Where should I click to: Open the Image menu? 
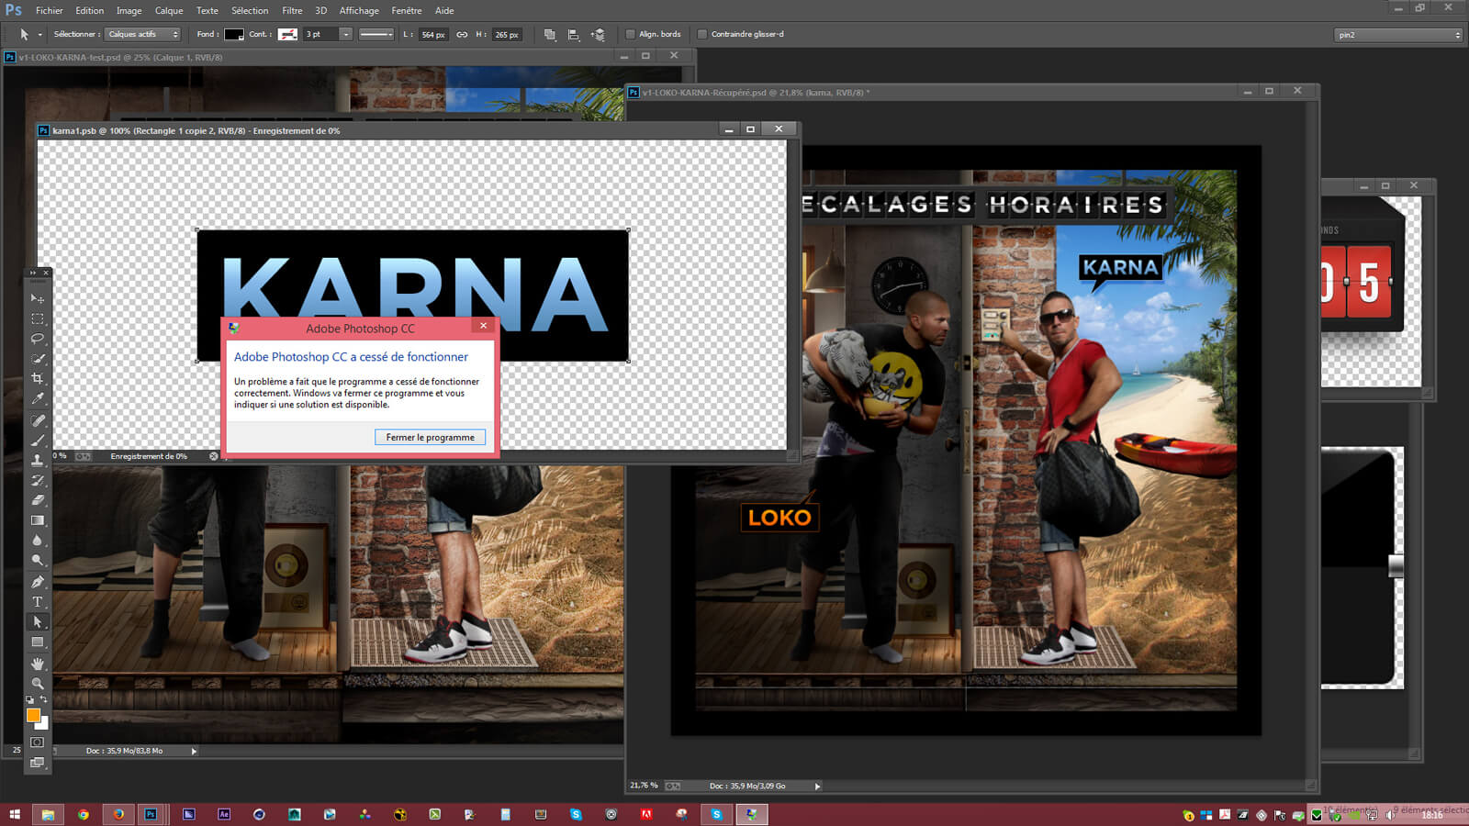coord(129,10)
